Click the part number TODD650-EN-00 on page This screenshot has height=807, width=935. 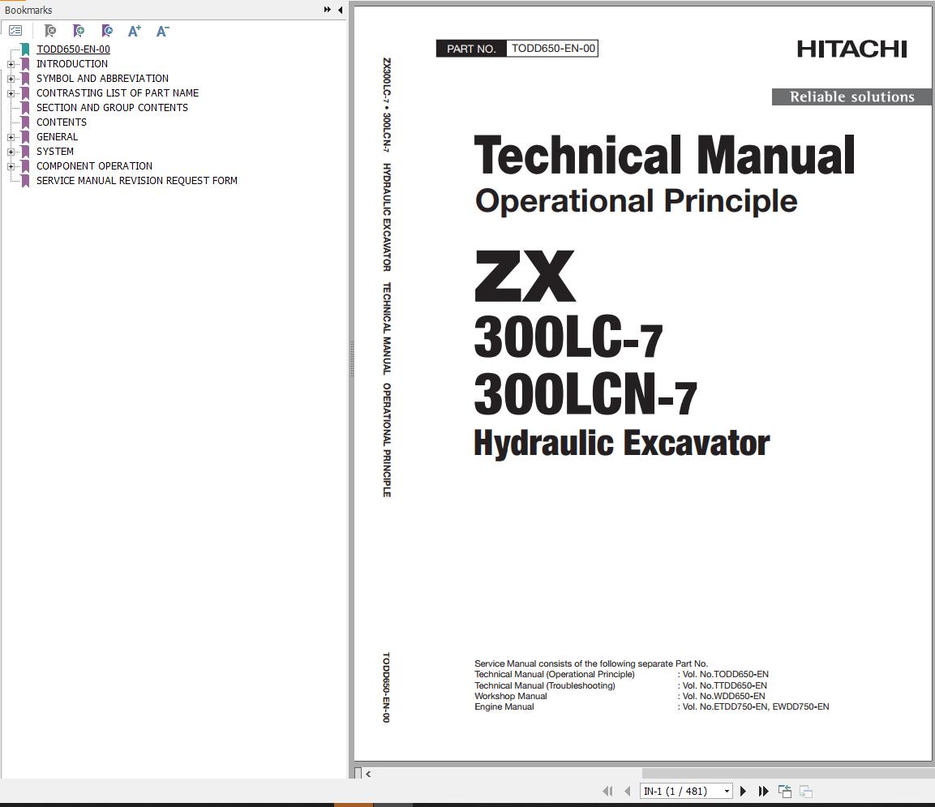553,49
